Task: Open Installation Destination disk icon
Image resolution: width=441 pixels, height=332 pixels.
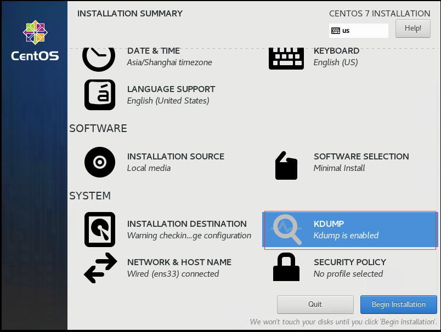Action: click(100, 230)
